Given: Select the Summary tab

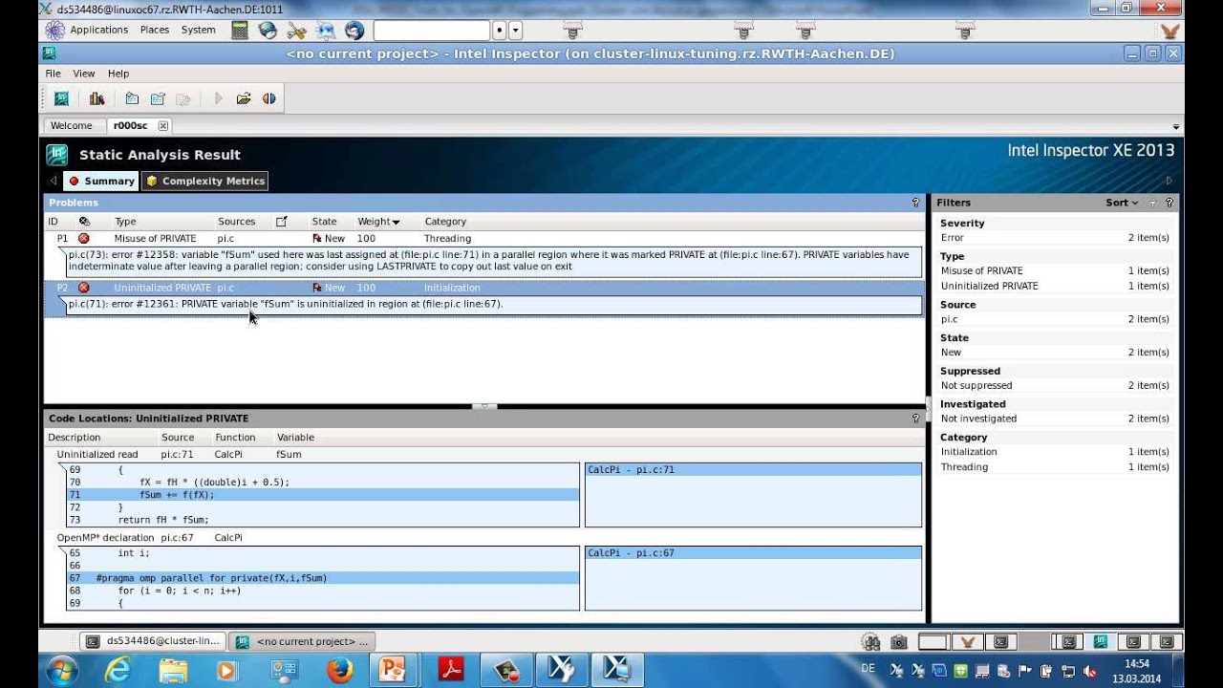Looking at the screenshot, I should [101, 181].
